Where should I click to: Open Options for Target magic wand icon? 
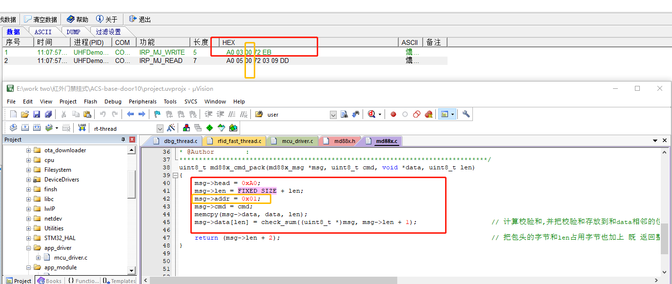pos(171,128)
